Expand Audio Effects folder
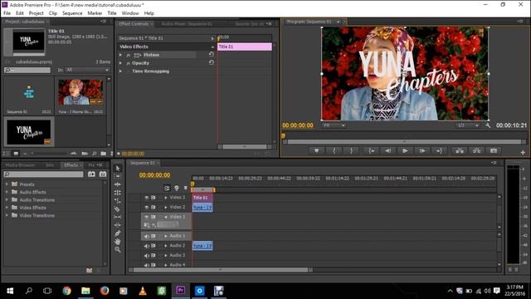This screenshot has height=299, width=531. coord(7,192)
